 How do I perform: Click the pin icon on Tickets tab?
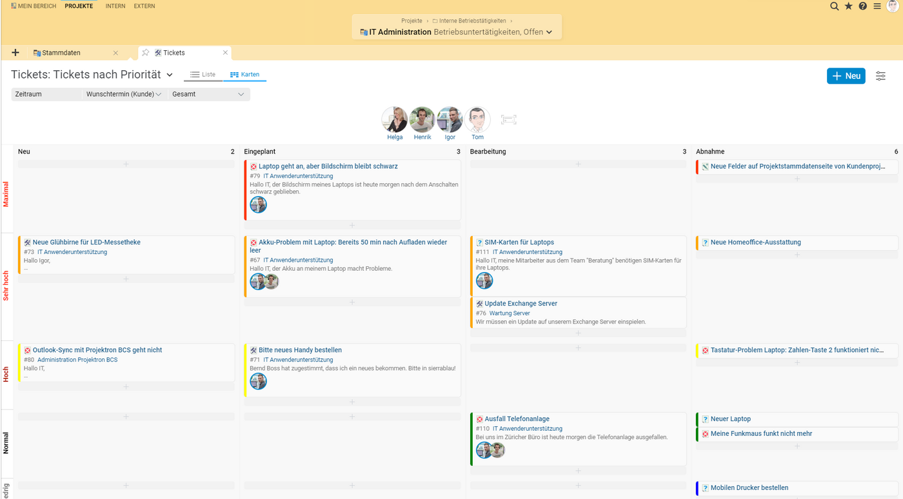(146, 53)
